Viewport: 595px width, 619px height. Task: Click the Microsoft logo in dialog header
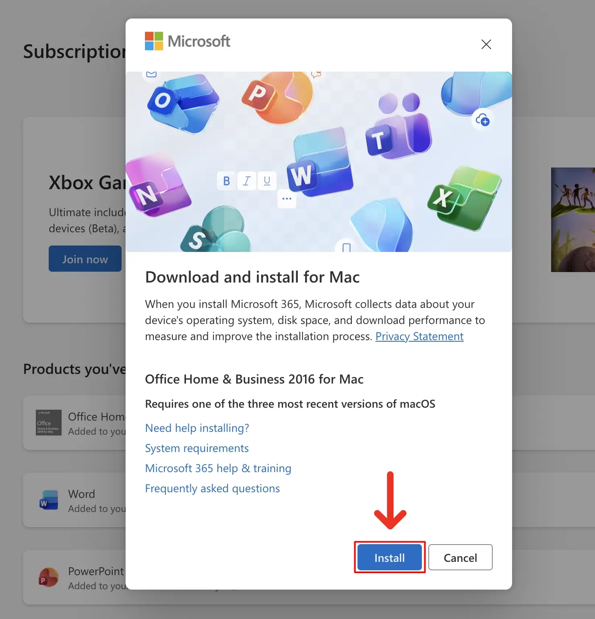point(188,41)
